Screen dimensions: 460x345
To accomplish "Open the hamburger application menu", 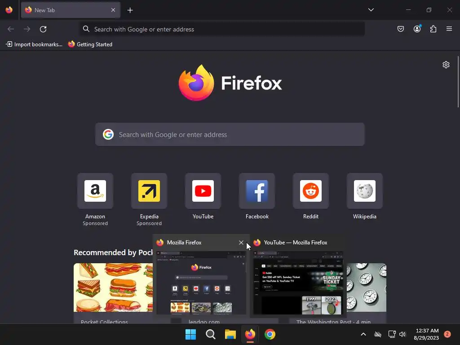I will point(449,29).
